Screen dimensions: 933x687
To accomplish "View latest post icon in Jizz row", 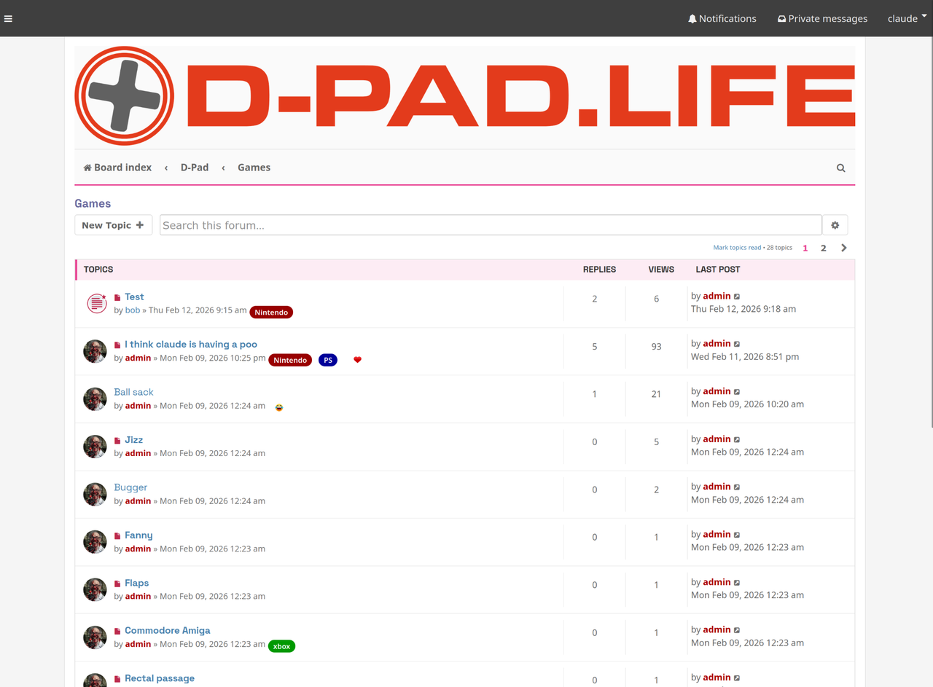I will coord(737,439).
